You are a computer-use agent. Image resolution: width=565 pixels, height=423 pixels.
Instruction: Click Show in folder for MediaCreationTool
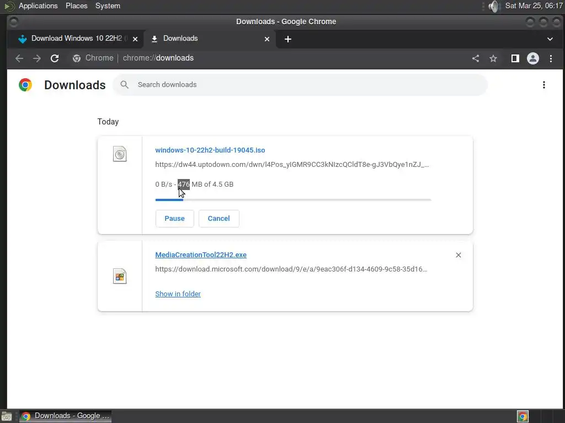[x=178, y=294]
